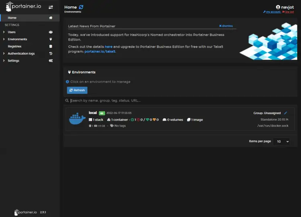Expand the Environments sidebar section chevron

[x=4, y=39]
